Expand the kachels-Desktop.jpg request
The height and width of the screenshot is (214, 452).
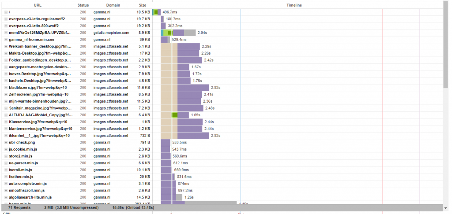tap(6, 81)
